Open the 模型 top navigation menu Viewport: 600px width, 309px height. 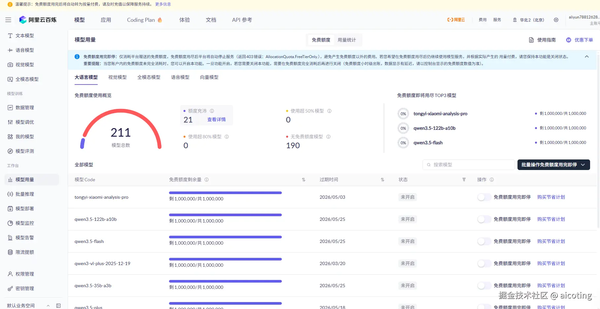click(80, 20)
